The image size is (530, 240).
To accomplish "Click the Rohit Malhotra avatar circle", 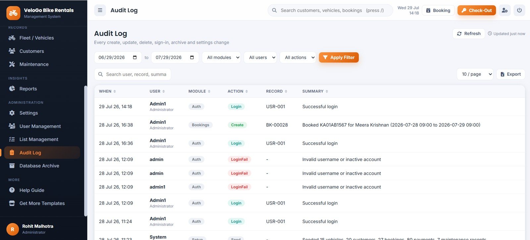I will [x=13, y=229].
